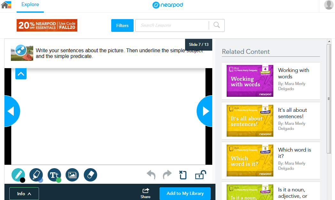This screenshot has height=200, width=335.
Task: Toggle the canvas lock icon
Action: pos(200,175)
